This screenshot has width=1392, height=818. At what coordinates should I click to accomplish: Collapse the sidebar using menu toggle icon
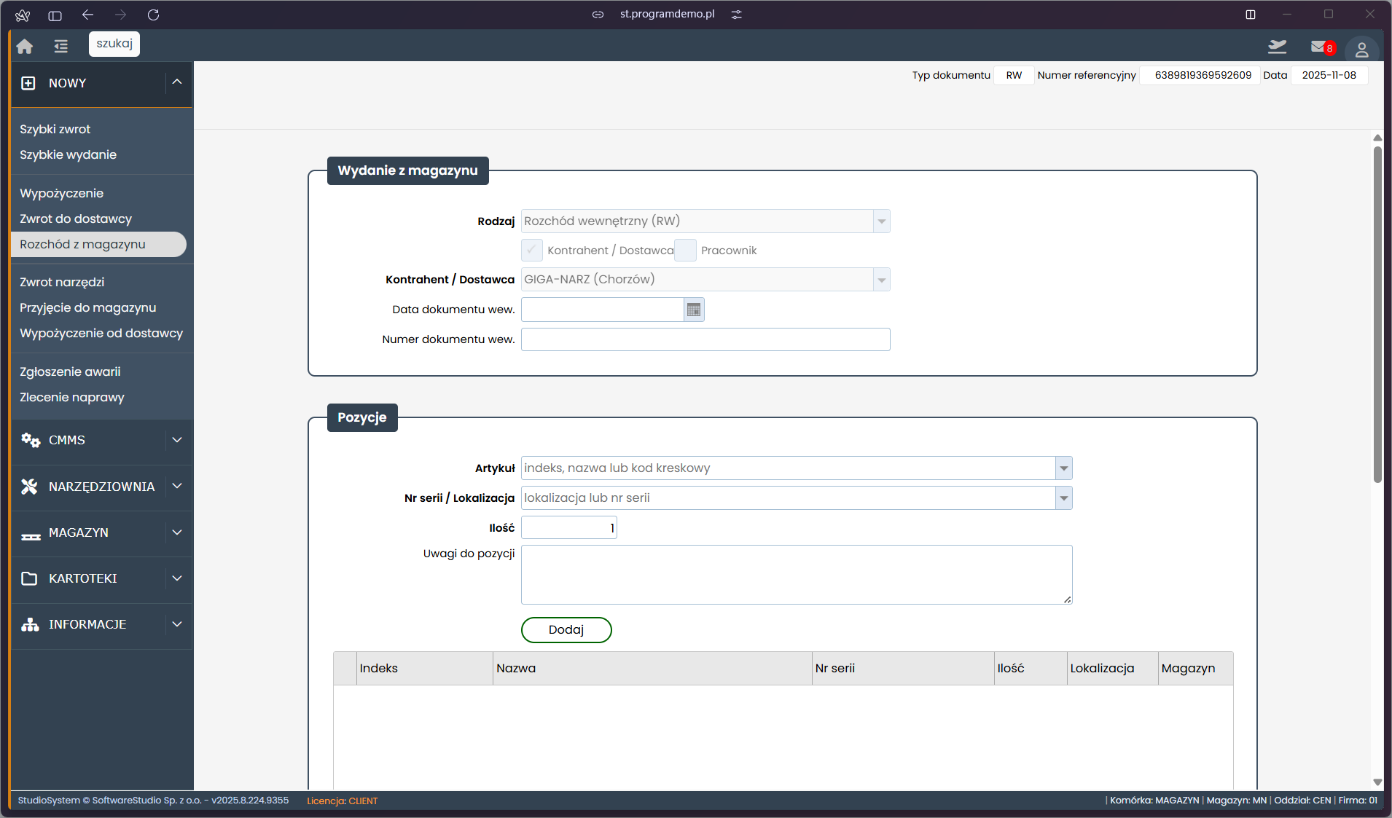coord(61,47)
